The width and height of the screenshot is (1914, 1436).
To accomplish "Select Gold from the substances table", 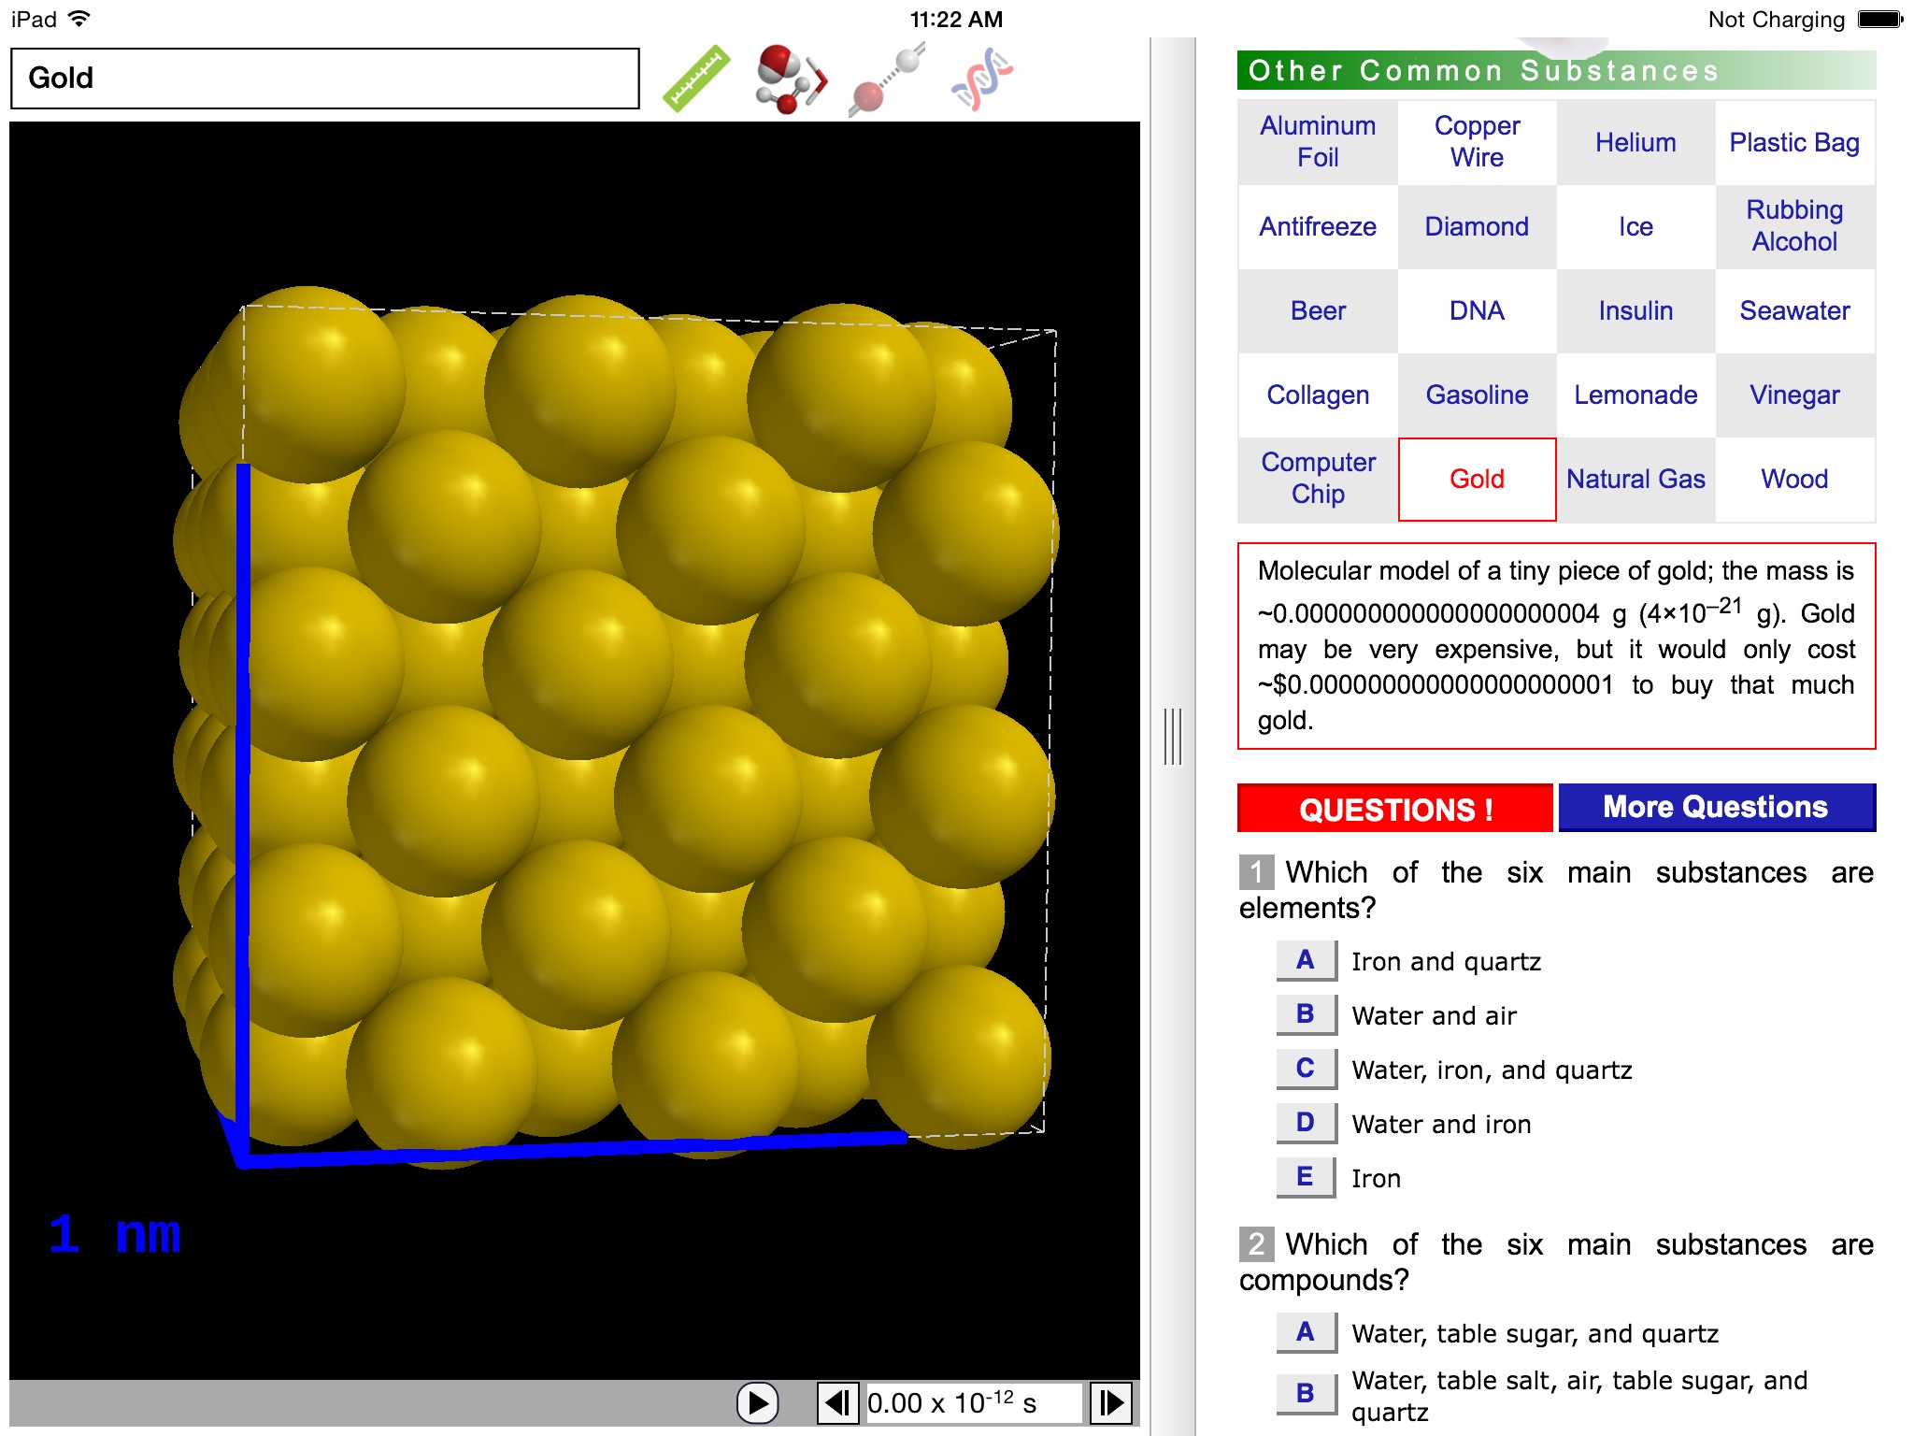I will tap(1476, 478).
